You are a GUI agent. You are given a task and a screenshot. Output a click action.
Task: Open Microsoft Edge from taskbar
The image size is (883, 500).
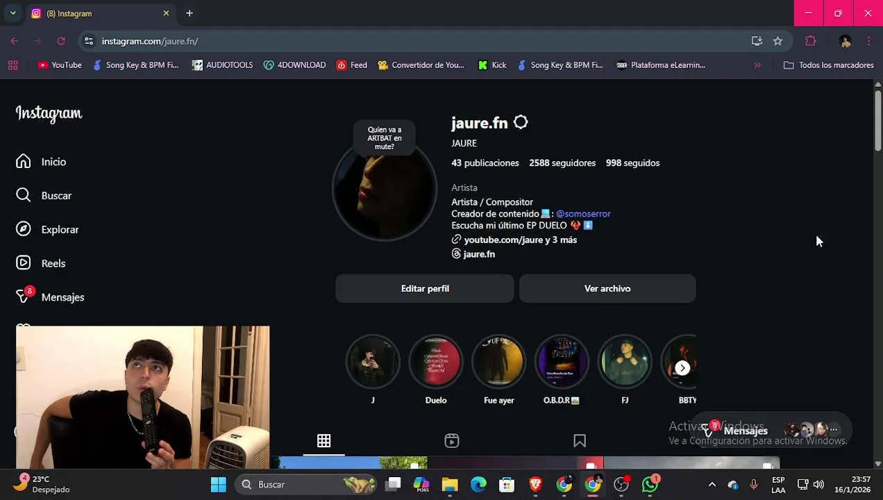pyautogui.click(x=478, y=485)
